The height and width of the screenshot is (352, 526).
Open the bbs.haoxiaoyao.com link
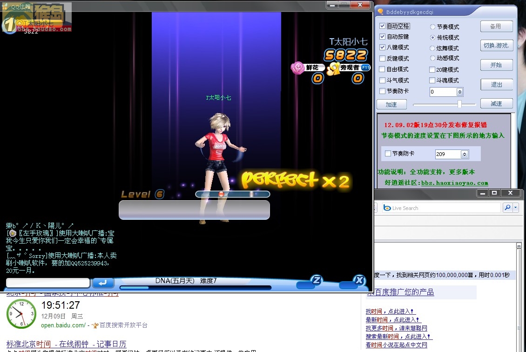tap(454, 183)
